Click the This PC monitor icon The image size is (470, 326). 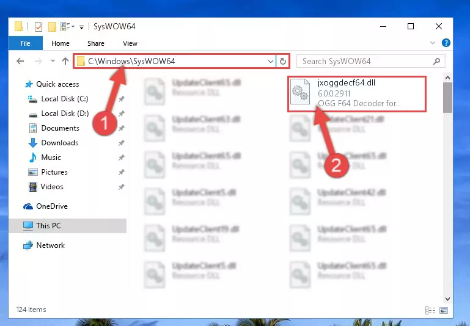point(28,226)
